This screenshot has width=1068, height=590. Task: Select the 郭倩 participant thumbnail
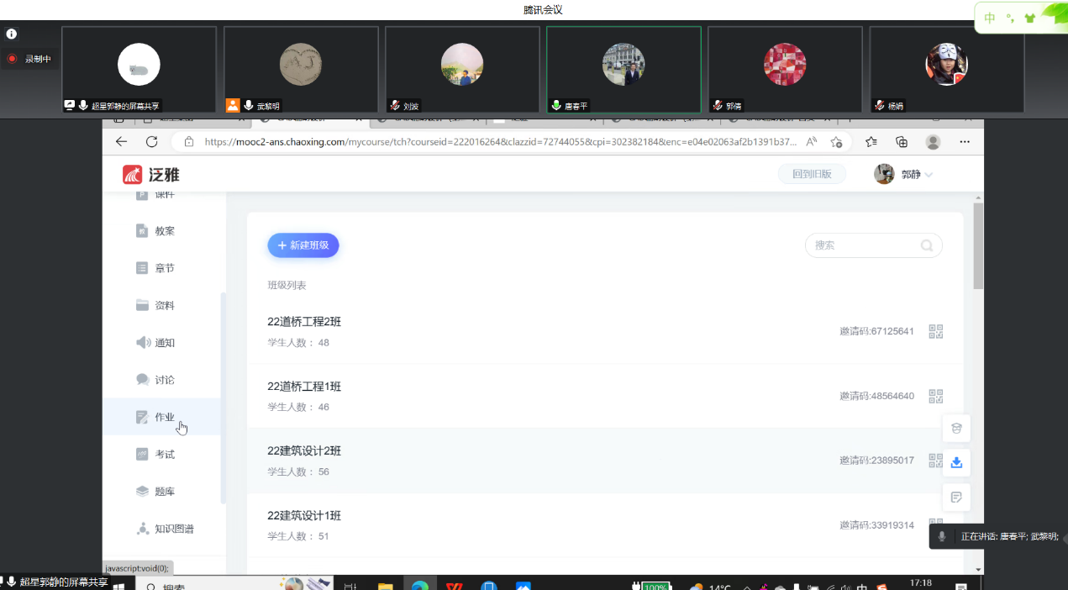click(x=785, y=70)
